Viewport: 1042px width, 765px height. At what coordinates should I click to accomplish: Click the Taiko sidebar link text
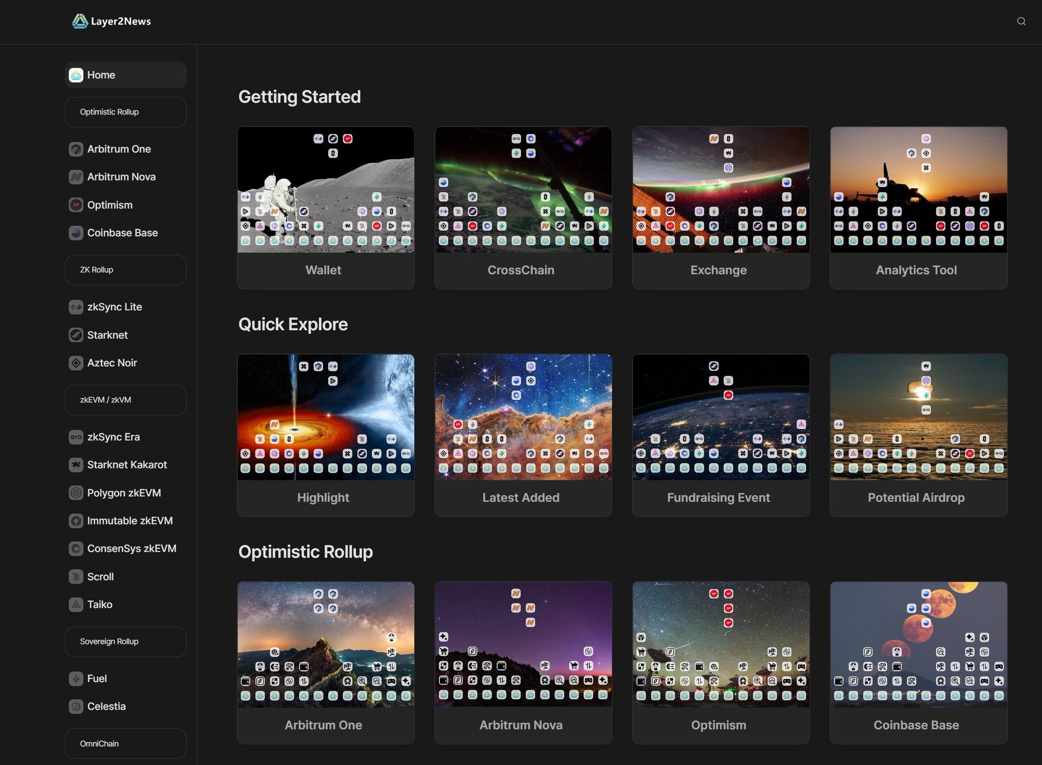(x=100, y=605)
